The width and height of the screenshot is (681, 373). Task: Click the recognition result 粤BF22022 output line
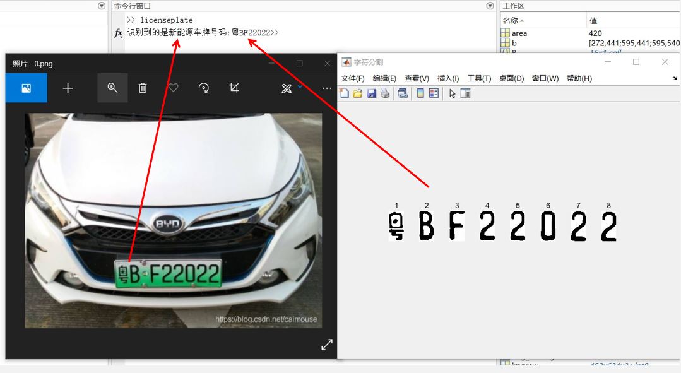pos(203,33)
